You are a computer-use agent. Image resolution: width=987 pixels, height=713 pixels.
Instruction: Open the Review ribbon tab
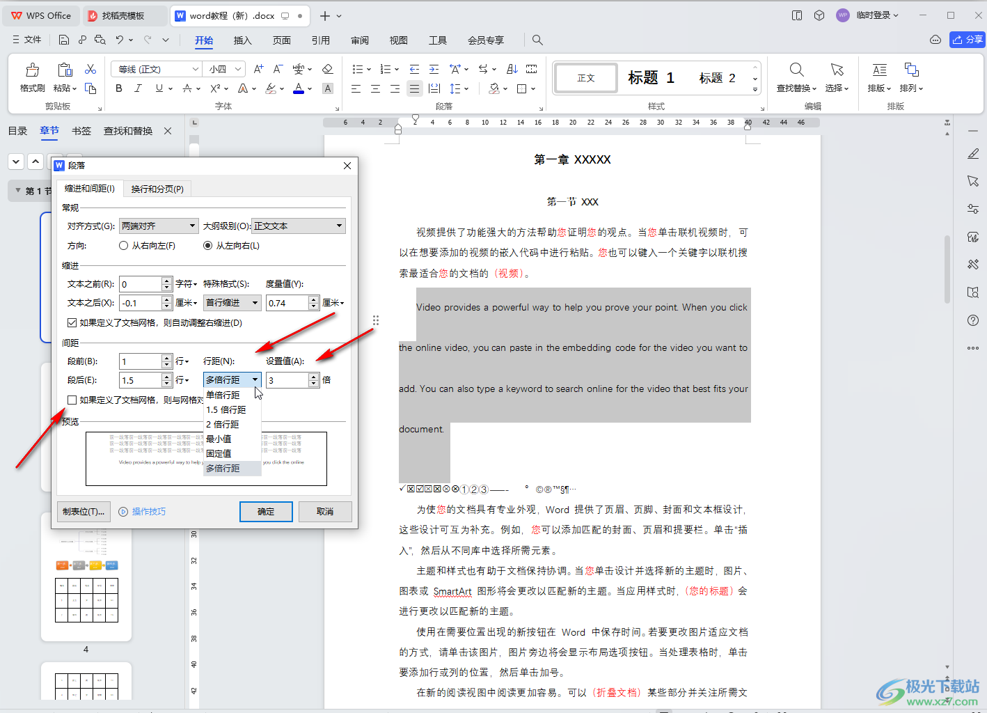click(x=360, y=40)
